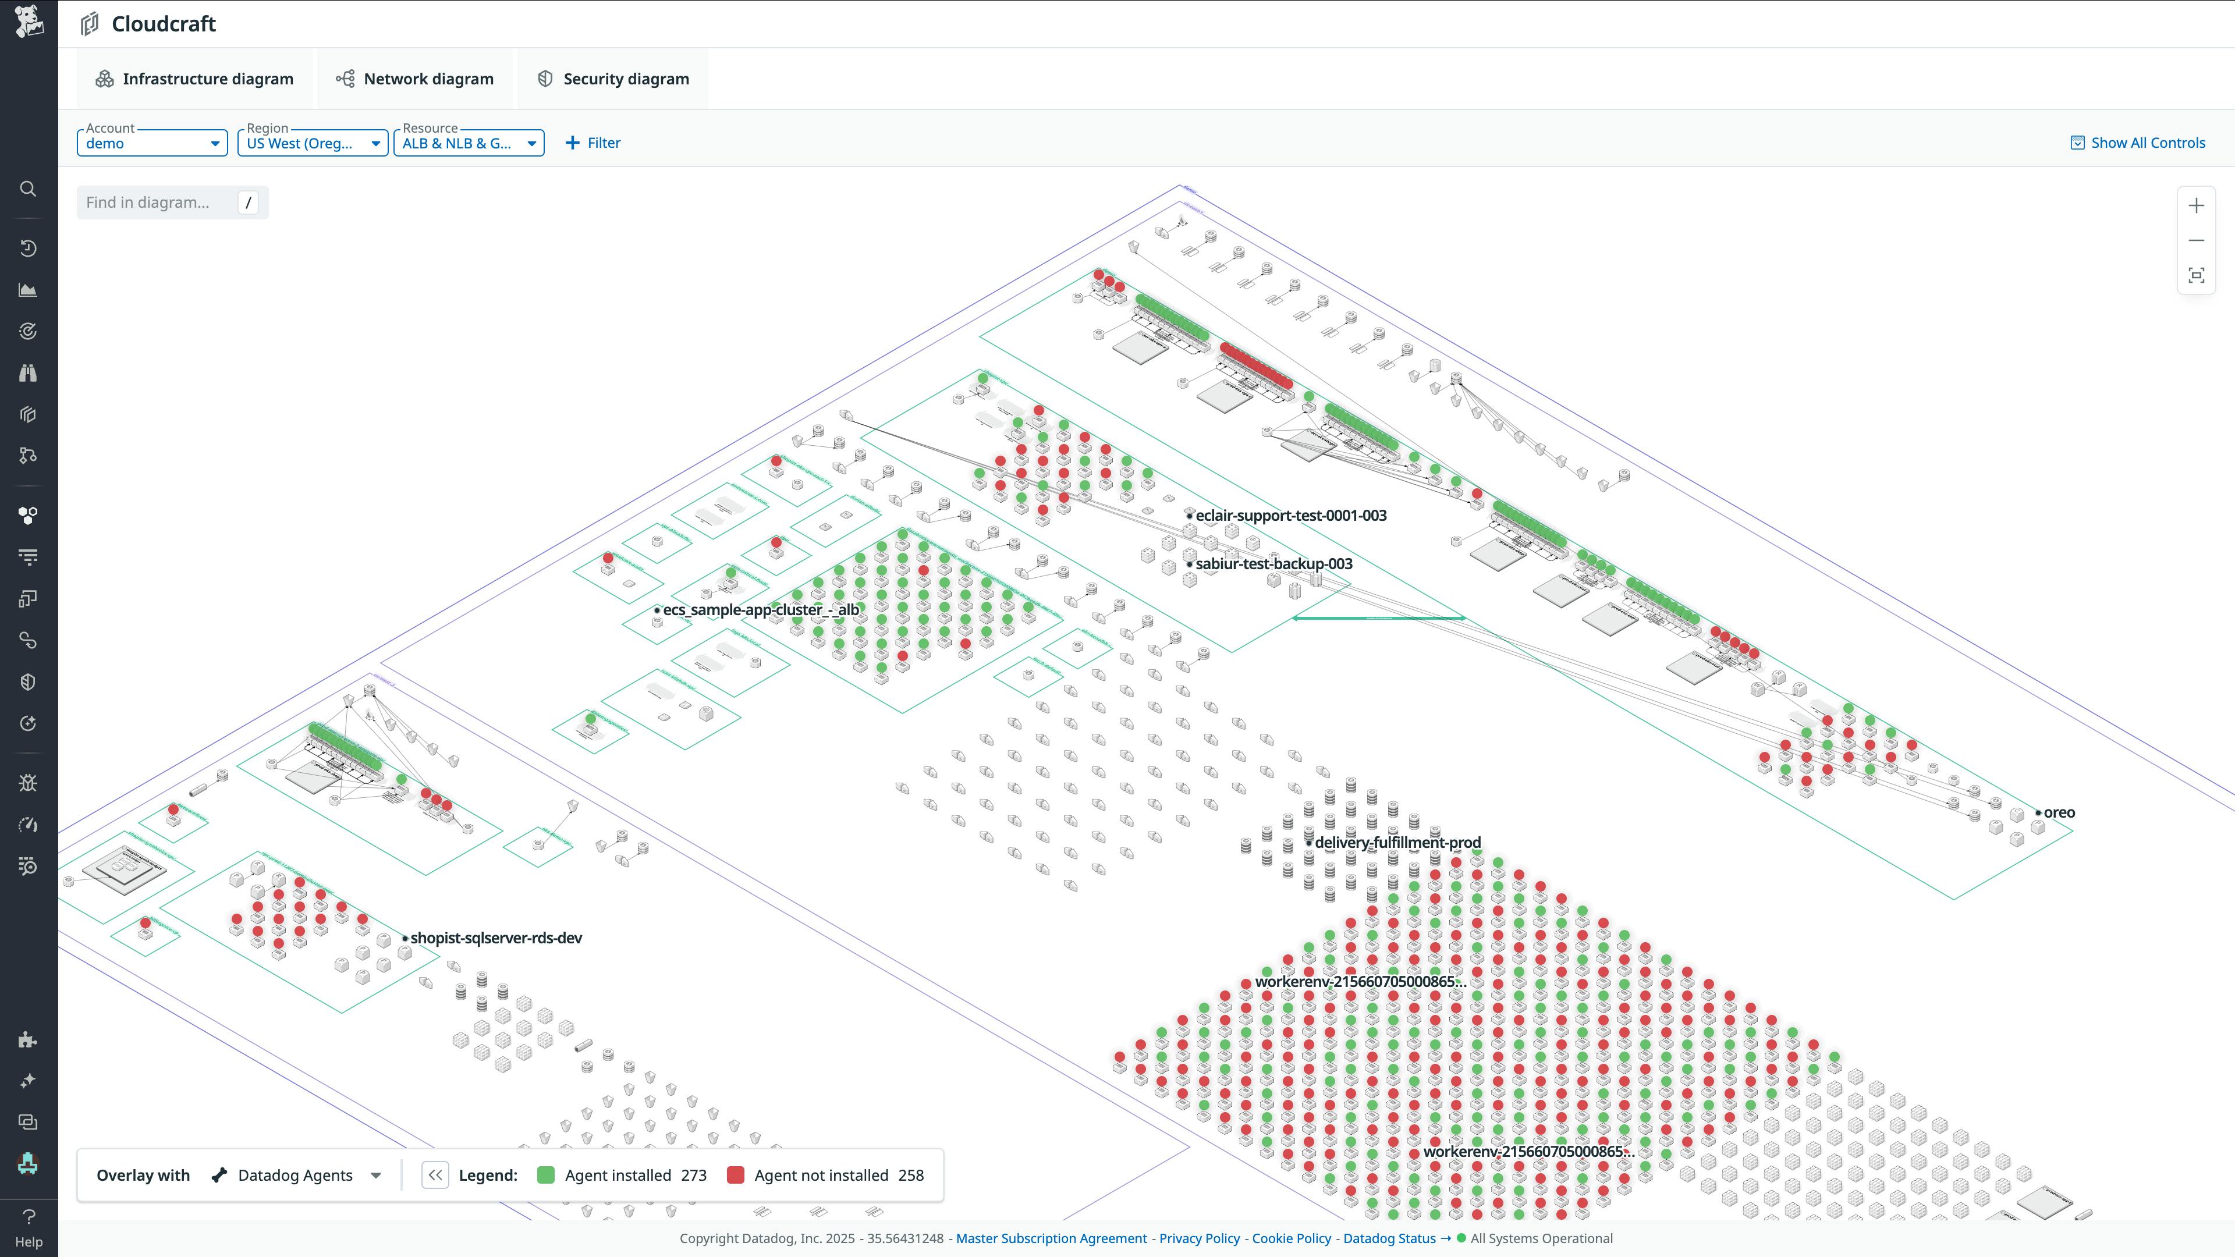
Task: Expand the Resource ALB & NLB dropdown
Action: [469, 143]
